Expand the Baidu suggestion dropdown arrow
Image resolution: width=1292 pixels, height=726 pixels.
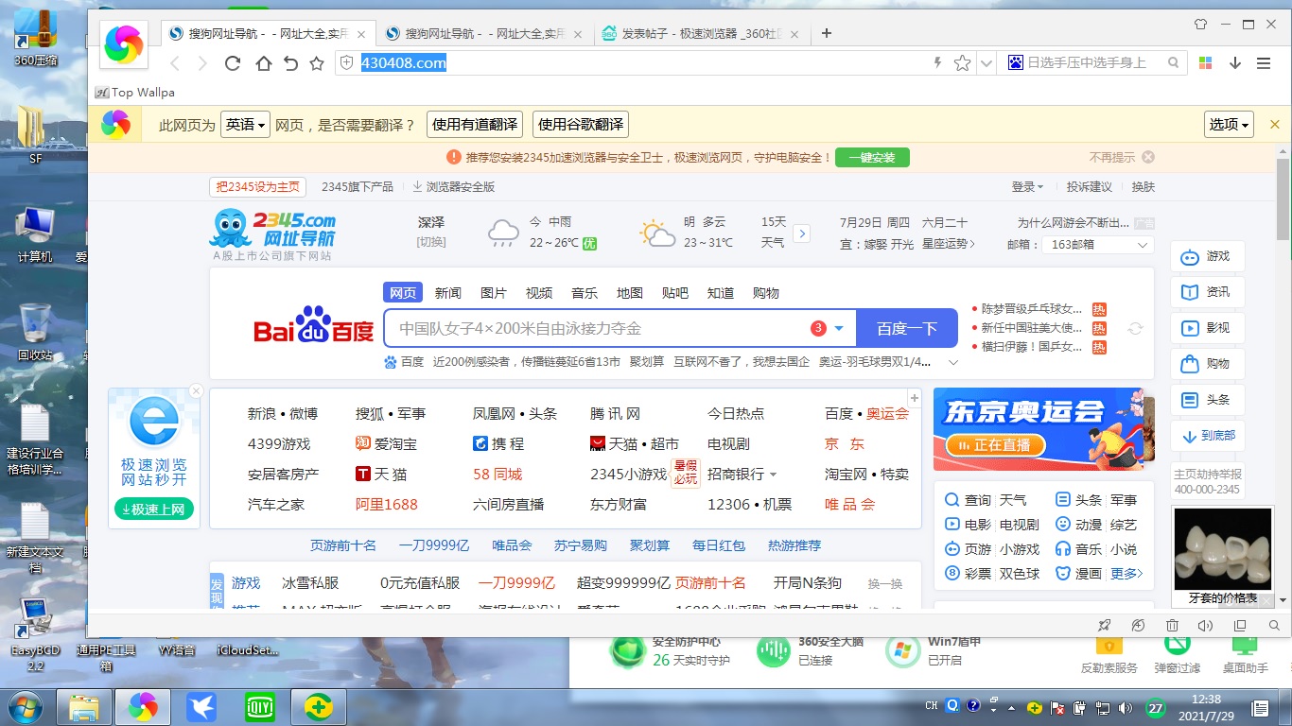[839, 328]
